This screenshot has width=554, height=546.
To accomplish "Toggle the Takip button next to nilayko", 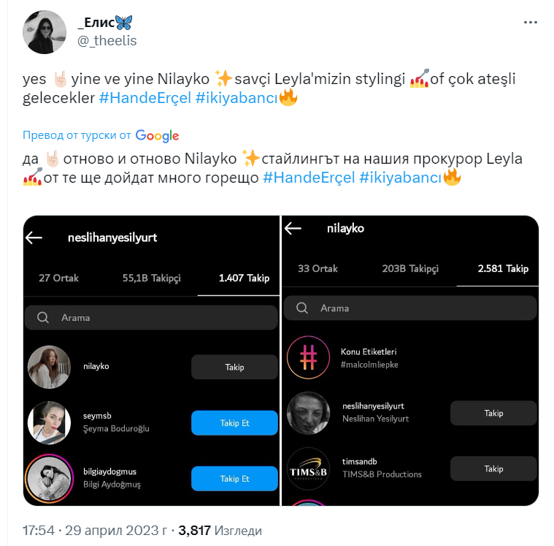I will pos(234,367).
